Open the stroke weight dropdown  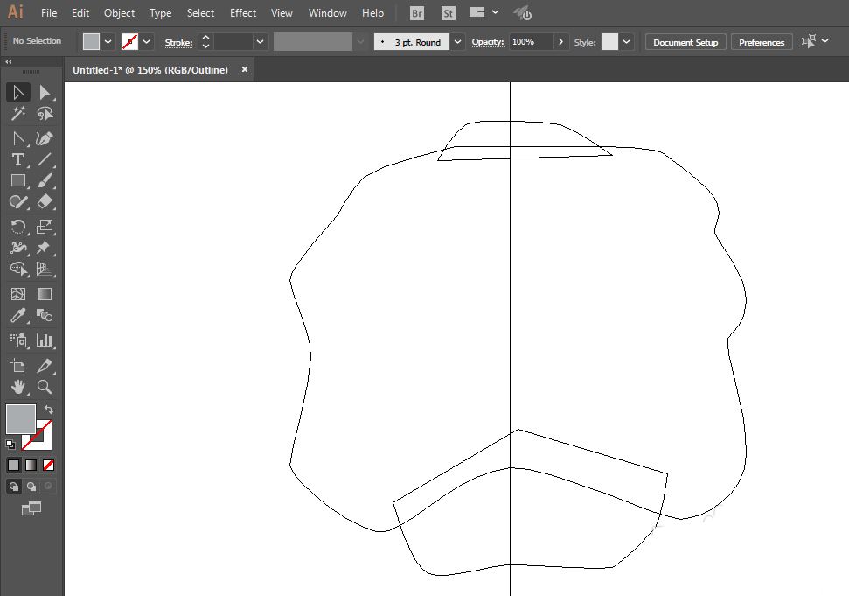pos(260,42)
